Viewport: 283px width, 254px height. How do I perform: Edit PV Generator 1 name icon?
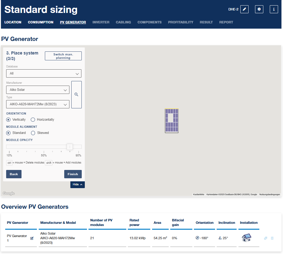32,238
